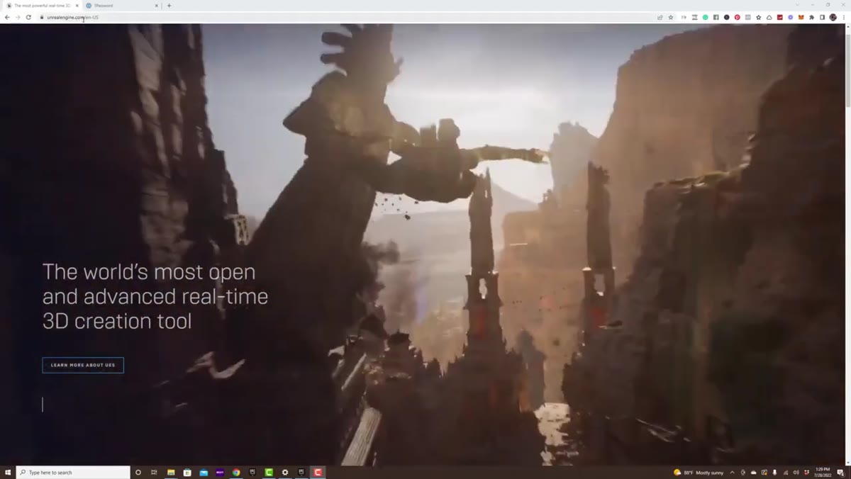The height and width of the screenshot is (479, 851).
Task: Click the red Camtasia recorder taskbar icon
Action: tap(318, 472)
